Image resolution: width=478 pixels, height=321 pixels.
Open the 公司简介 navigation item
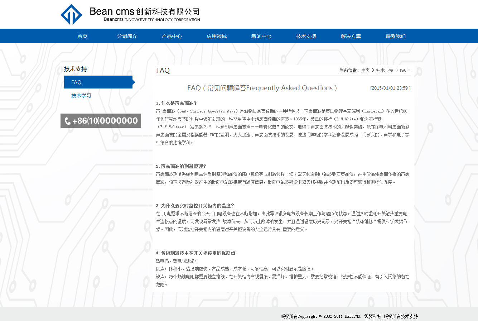pyautogui.click(x=127, y=36)
